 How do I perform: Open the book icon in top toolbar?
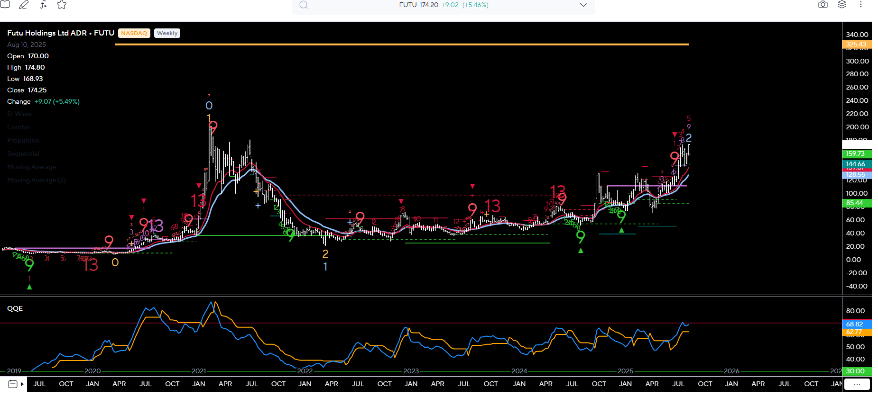coord(5,4)
